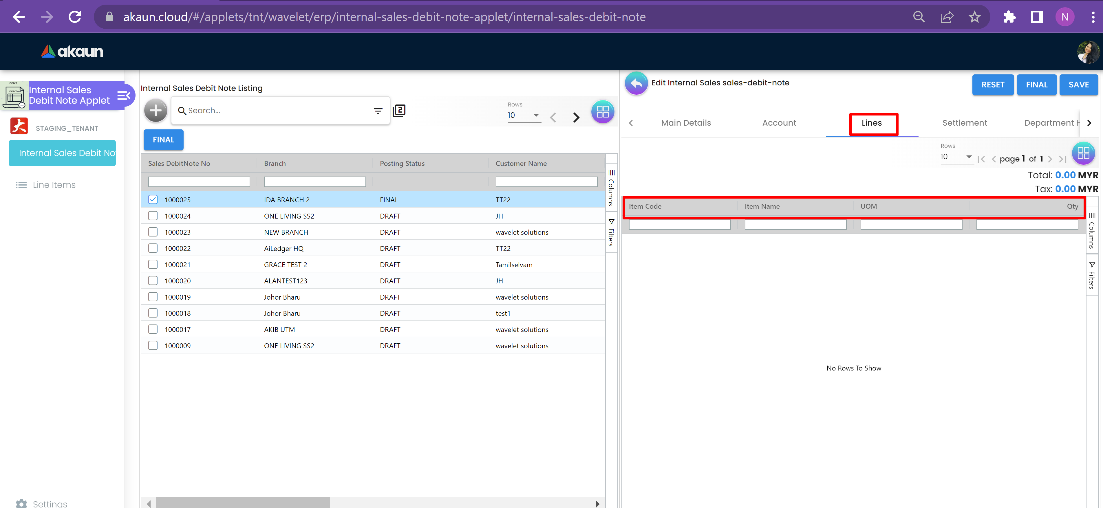
Task: Open grid view icon in listing panel
Action: (602, 112)
